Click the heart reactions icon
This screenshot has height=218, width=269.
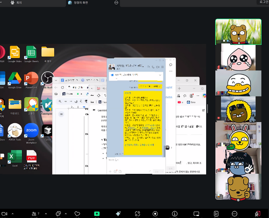click(x=77, y=214)
